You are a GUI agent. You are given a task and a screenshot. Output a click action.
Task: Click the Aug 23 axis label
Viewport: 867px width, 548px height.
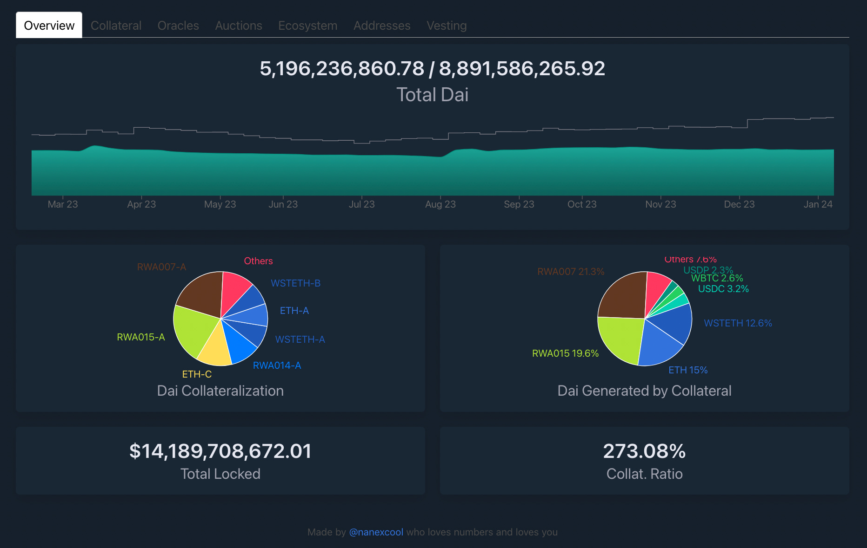pyautogui.click(x=440, y=204)
